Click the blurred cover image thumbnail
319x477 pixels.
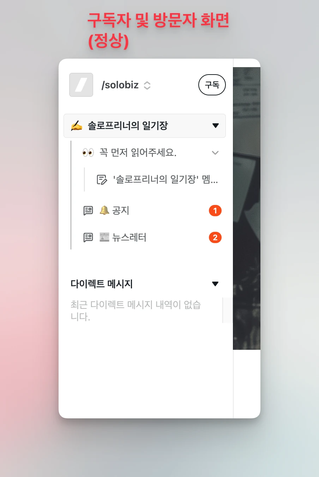point(247,208)
